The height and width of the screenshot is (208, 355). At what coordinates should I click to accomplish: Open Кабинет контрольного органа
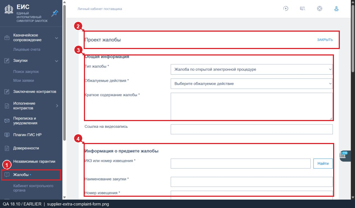pyautogui.click(x=33, y=188)
